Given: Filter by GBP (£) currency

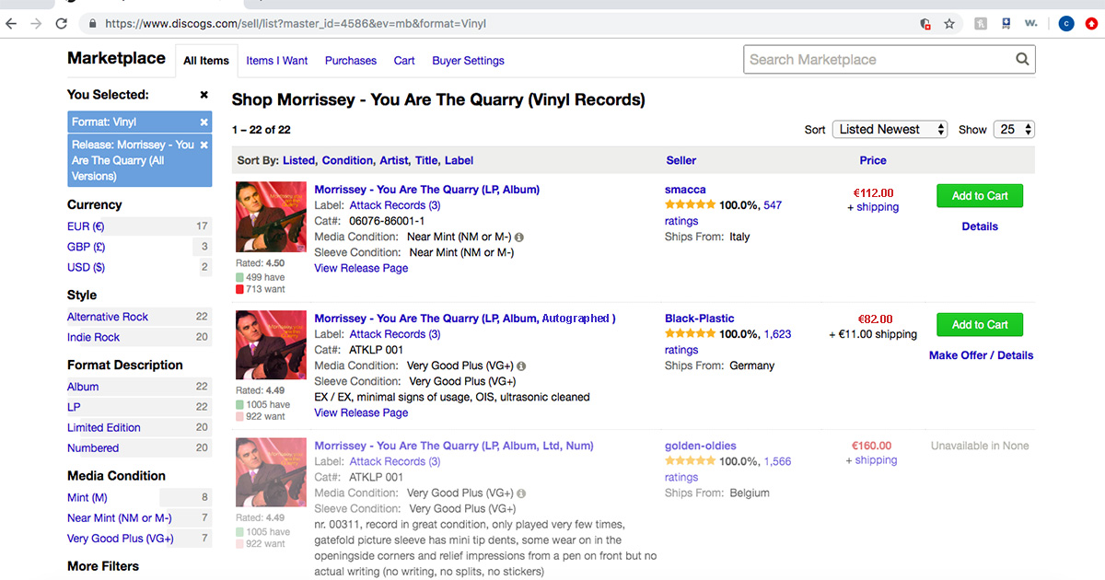Looking at the screenshot, I should point(87,247).
